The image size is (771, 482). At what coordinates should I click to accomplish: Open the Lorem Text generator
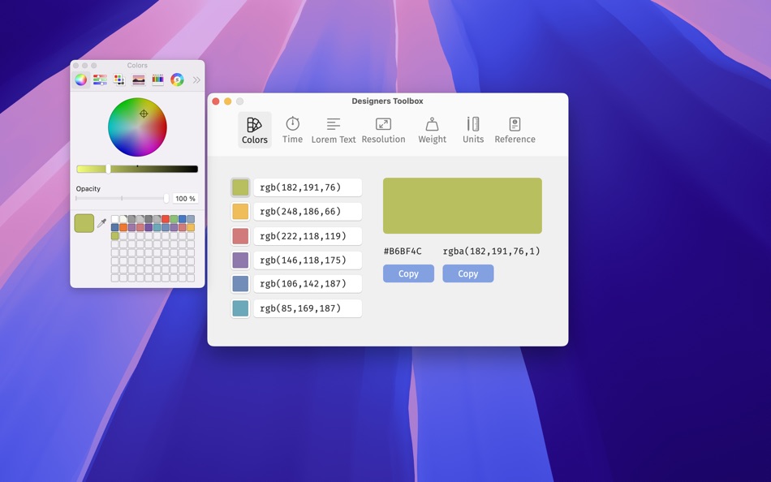tap(333, 128)
